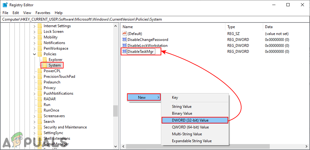The image size is (310, 150).
Task: Sort values by the Name column header
Action: pyautogui.click(x=173, y=27)
